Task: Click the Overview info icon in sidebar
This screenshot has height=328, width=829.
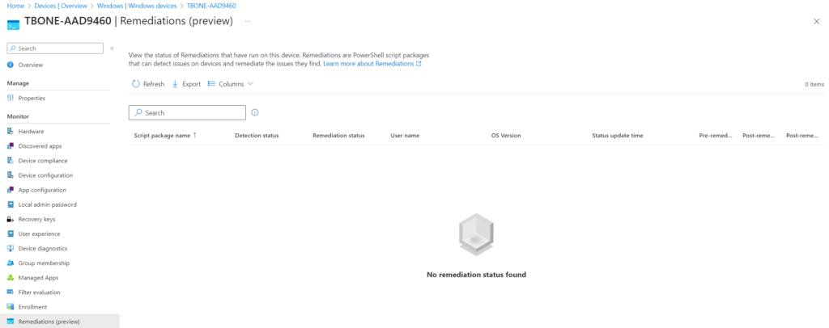Action: point(10,65)
